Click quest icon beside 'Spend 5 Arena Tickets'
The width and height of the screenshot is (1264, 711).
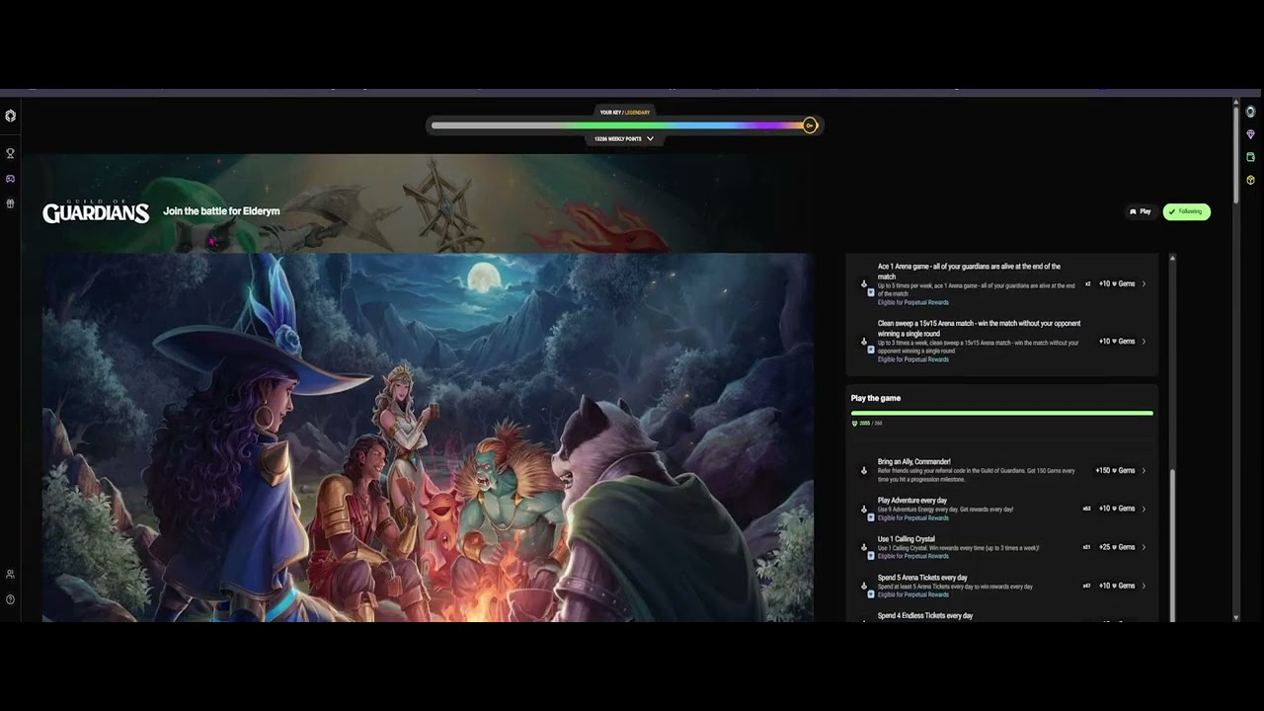864,586
